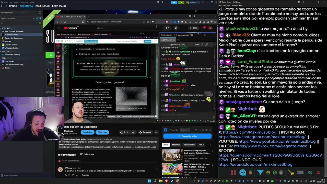Click the Estadísticas button

coord(87,132)
